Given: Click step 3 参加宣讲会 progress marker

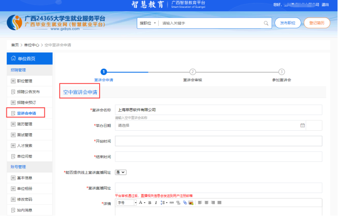Looking at the screenshot, I should [281, 72].
